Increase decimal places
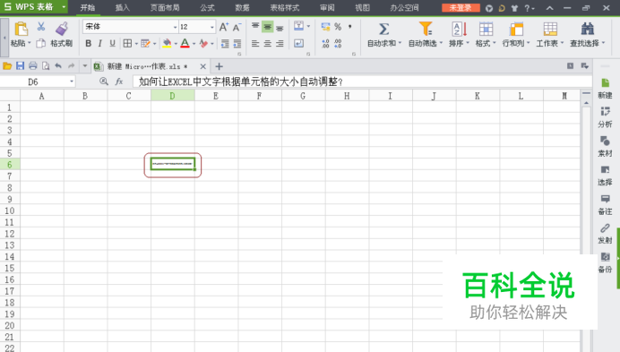Image resolution: width=620 pixels, height=352 pixels. [x=325, y=43]
